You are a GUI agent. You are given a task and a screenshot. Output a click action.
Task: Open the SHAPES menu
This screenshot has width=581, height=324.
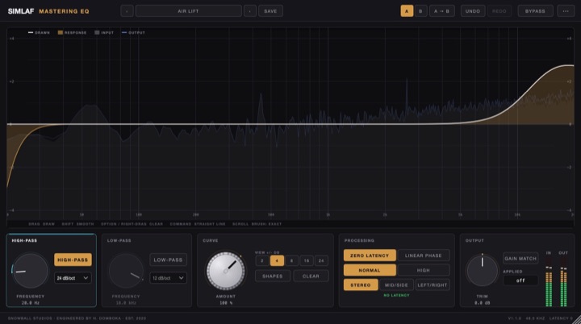(x=273, y=276)
